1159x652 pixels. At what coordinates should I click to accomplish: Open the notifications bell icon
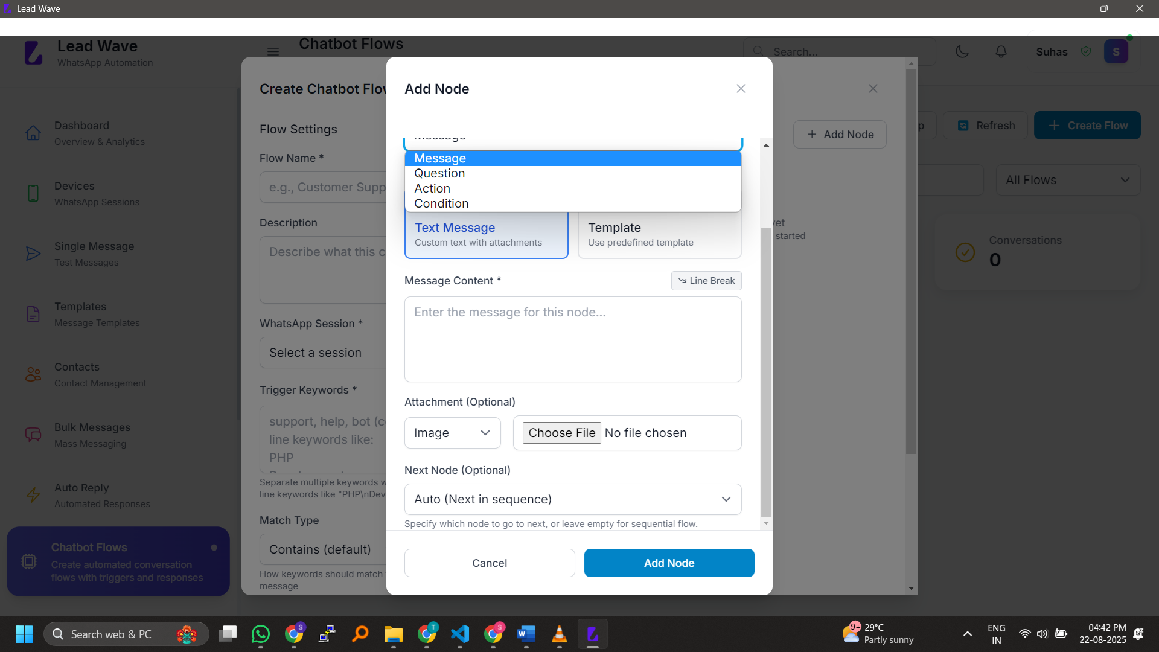[1001, 52]
